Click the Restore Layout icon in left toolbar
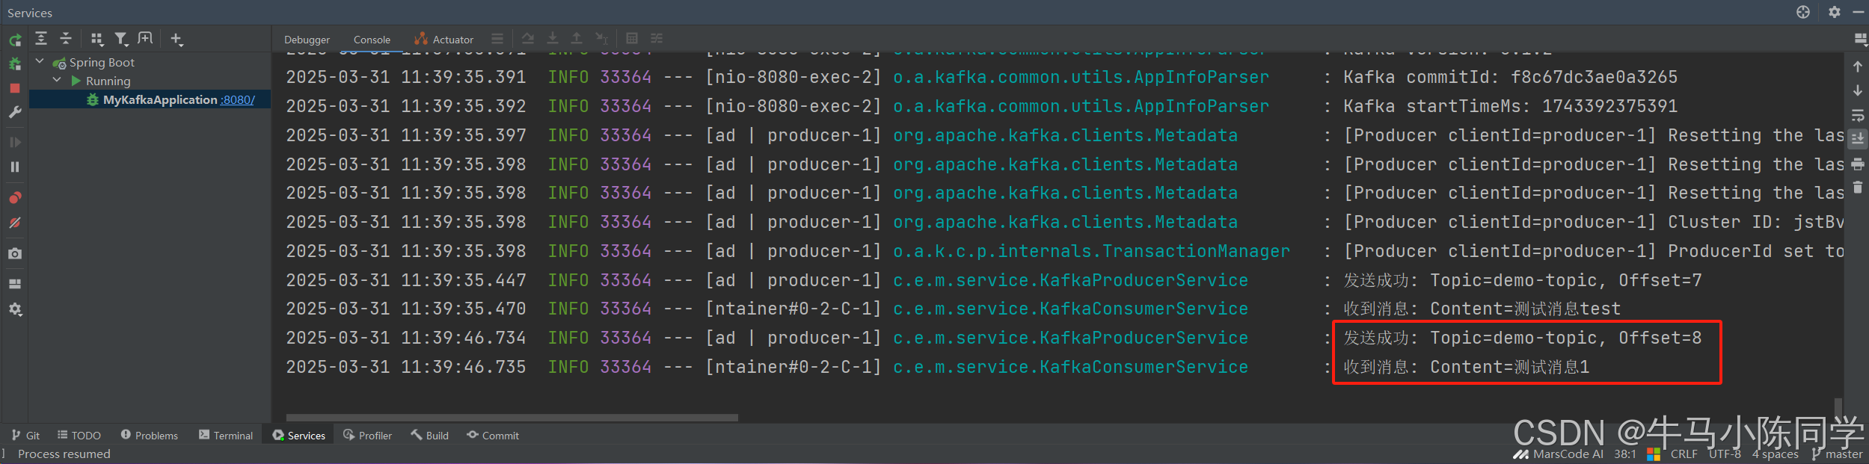The height and width of the screenshot is (464, 1869). 15,284
